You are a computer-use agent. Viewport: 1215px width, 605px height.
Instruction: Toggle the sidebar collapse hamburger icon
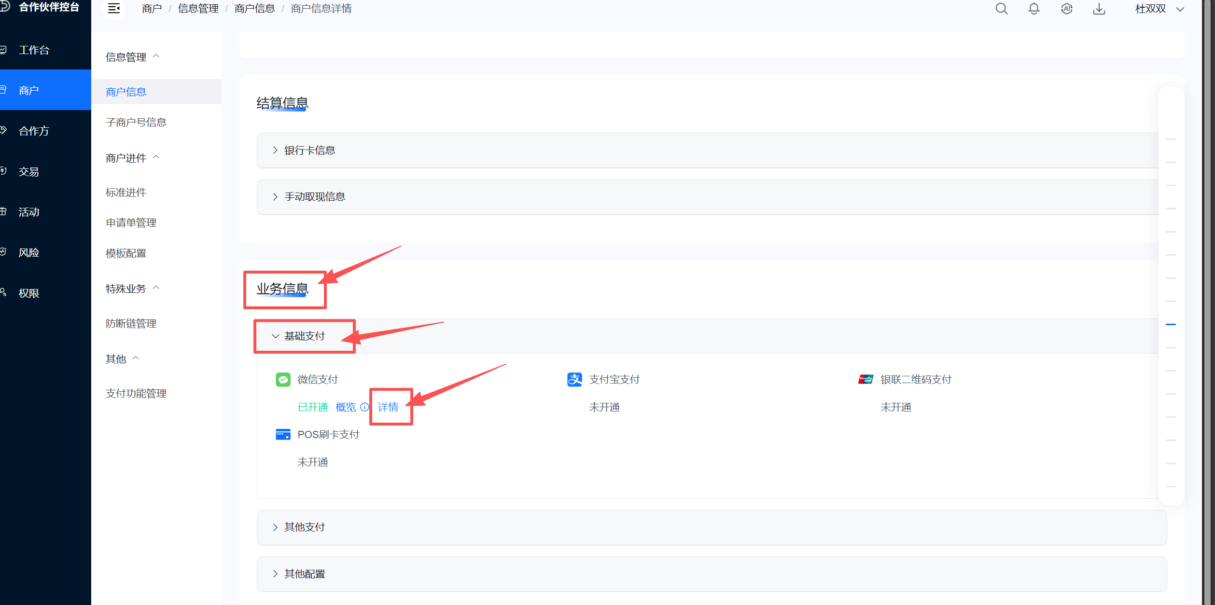point(114,9)
